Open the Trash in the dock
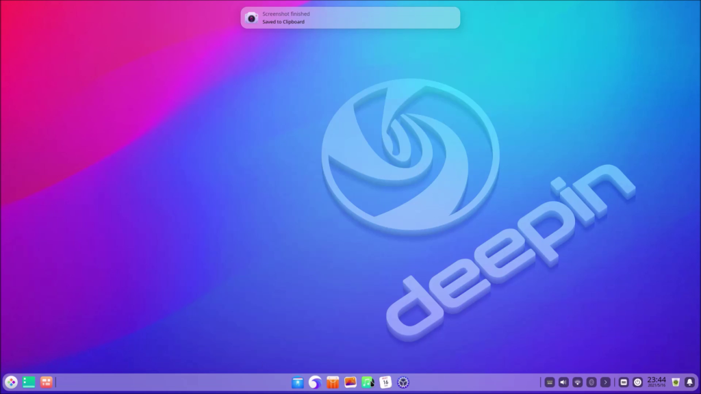 (x=676, y=382)
